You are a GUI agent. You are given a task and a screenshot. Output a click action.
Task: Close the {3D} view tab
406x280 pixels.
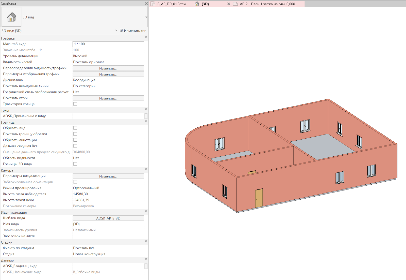[x=228, y=4]
